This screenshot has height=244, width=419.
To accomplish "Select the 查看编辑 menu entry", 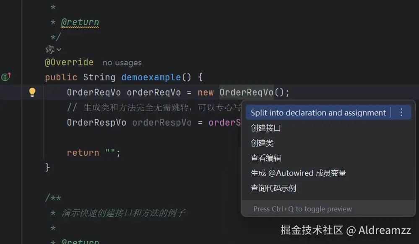I will coord(266,158).
